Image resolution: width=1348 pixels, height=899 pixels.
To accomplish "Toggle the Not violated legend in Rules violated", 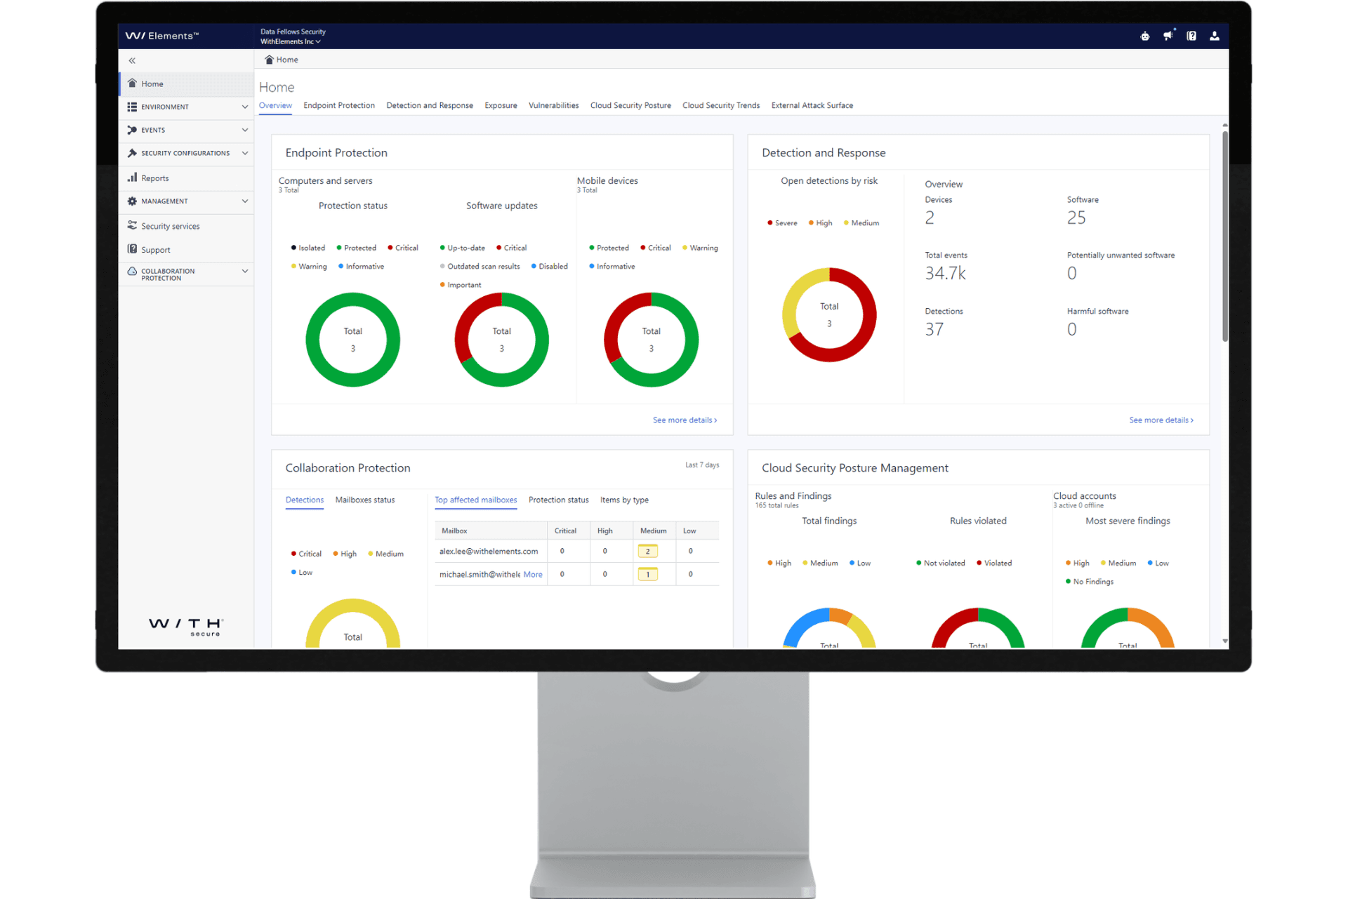I will (x=940, y=563).
